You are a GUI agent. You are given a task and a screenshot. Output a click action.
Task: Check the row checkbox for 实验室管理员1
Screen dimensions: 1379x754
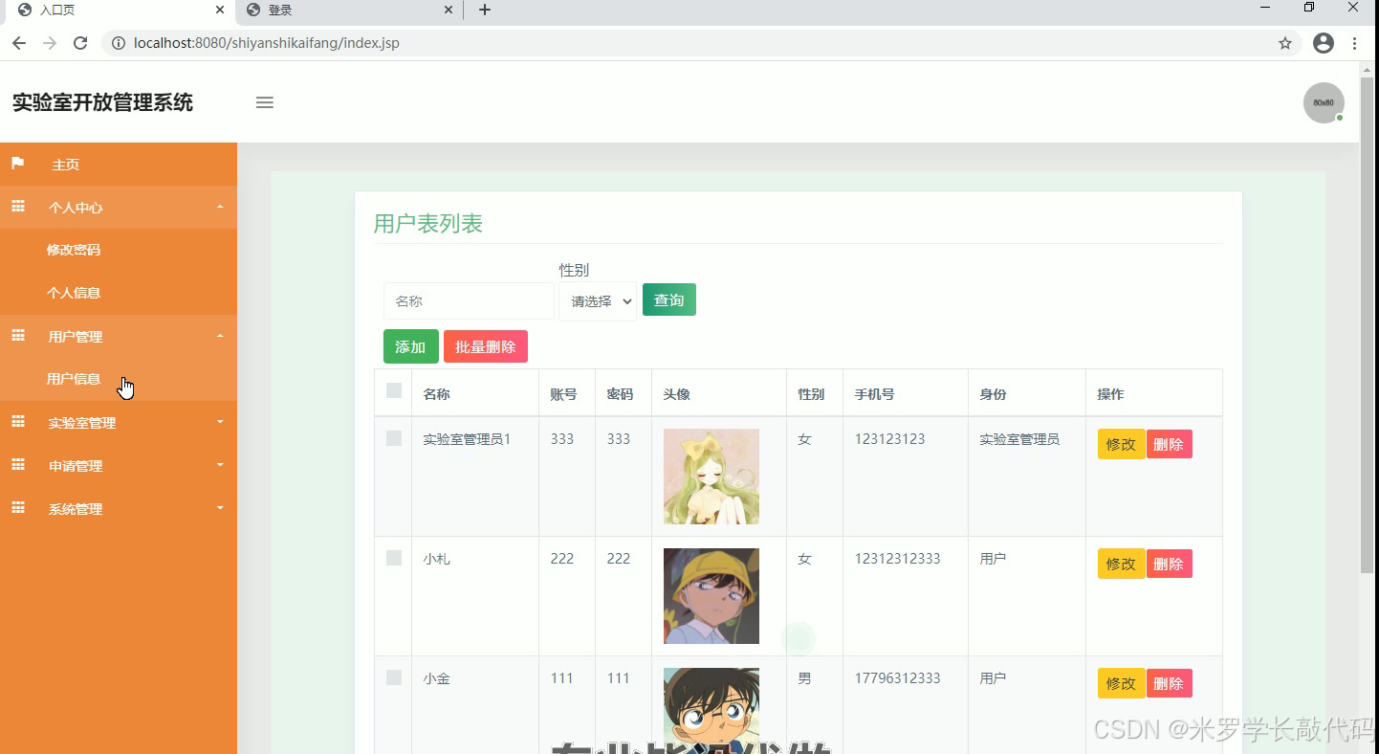tap(393, 437)
